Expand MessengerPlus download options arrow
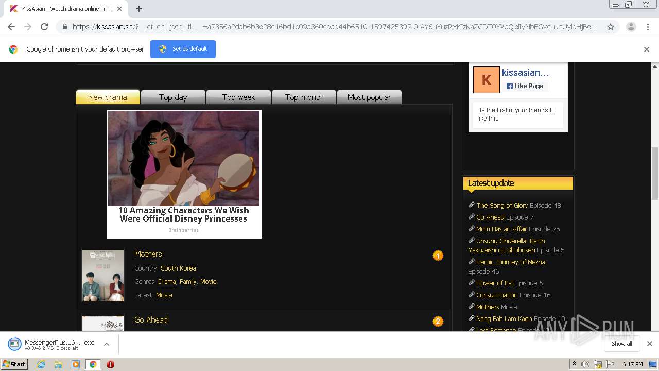The height and width of the screenshot is (371, 659). click(107, 344)
